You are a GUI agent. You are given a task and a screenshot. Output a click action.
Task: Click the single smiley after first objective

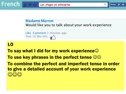point(97,51)
